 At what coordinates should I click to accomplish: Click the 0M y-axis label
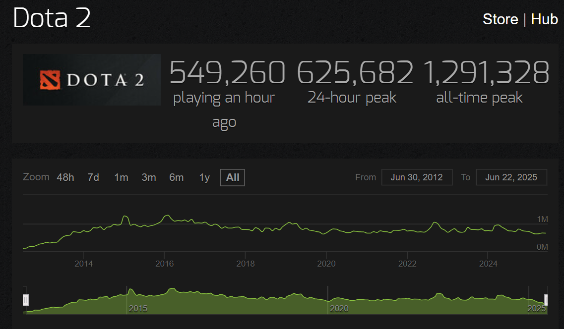[x=542, y=247]
